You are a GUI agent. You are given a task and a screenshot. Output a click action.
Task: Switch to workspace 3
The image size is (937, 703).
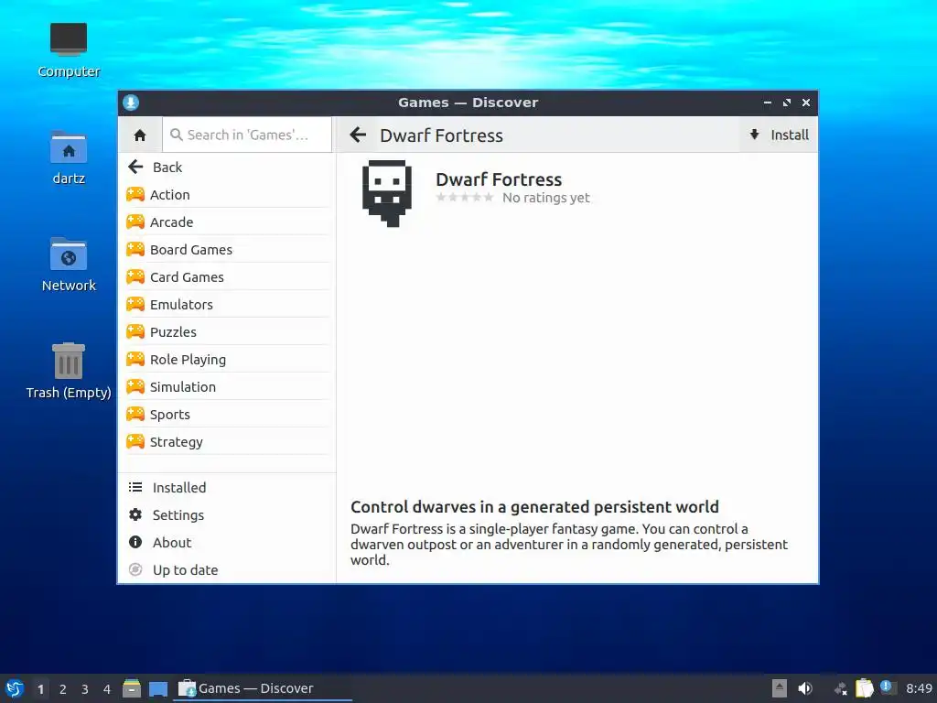click(x=85, y=689)
